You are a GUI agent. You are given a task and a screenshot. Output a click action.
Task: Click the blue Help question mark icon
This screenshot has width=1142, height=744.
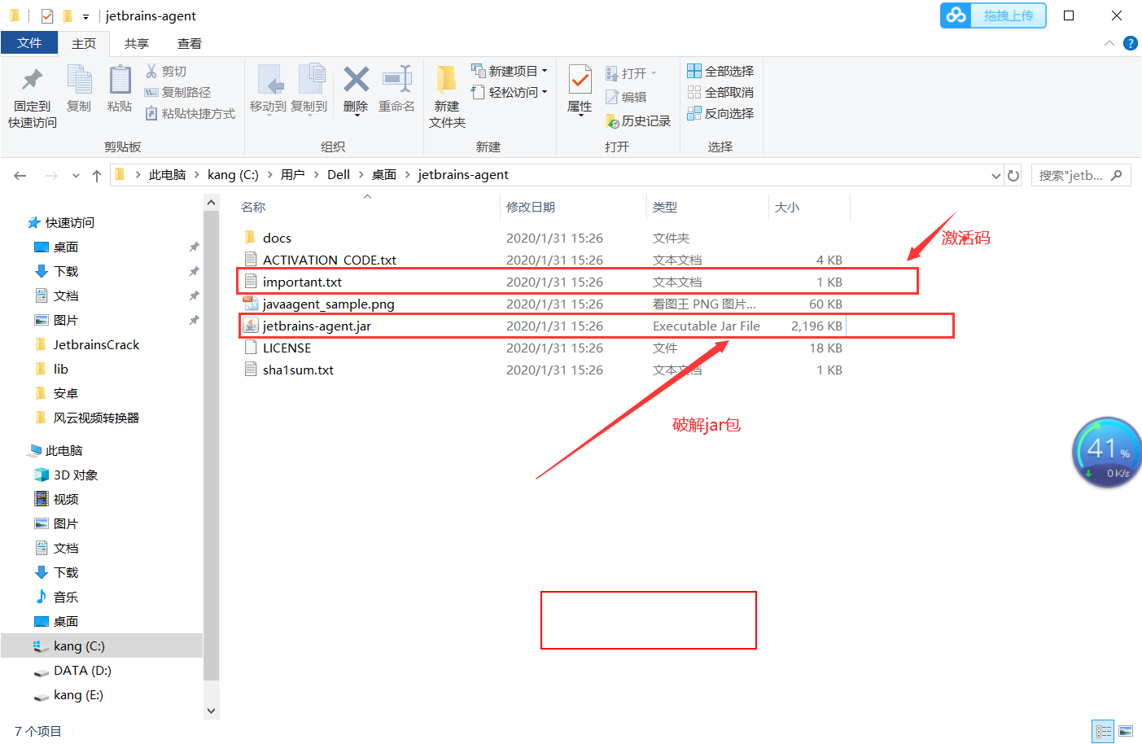1131,43
